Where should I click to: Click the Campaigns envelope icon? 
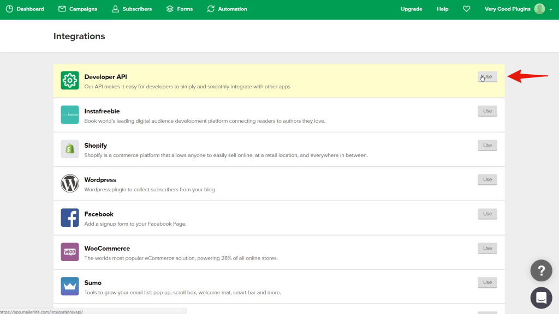[62, 9]
